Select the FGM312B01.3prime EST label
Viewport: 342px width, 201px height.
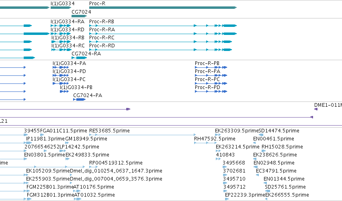(x=51, y=195)
